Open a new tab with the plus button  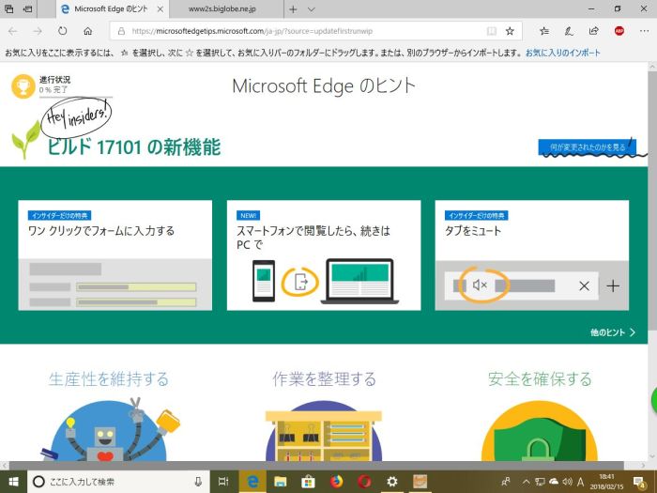(293, 8)
